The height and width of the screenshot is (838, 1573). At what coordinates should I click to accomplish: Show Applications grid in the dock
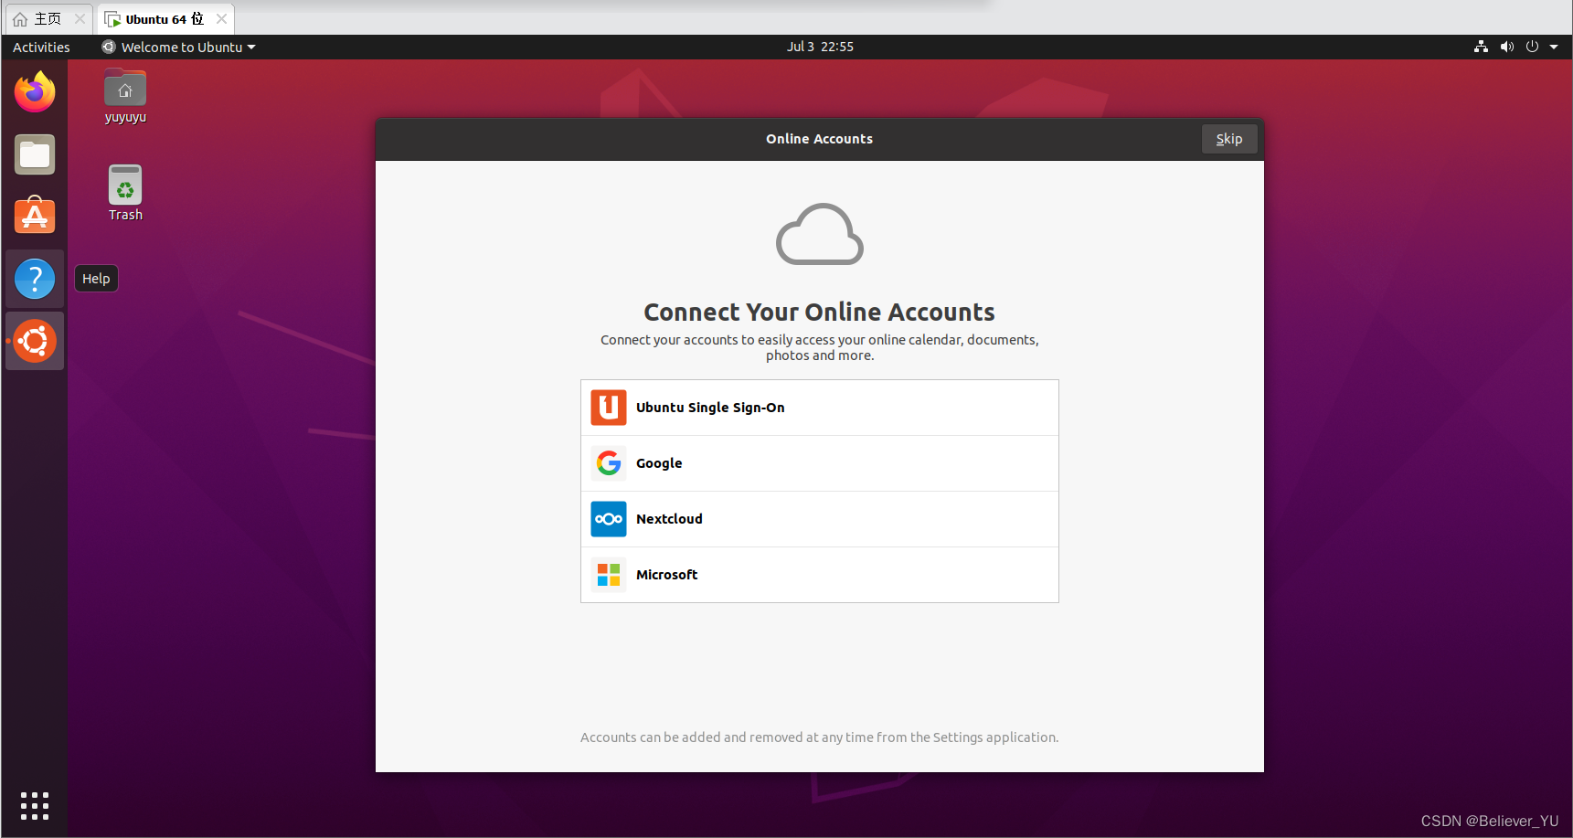tap(35, 805)
